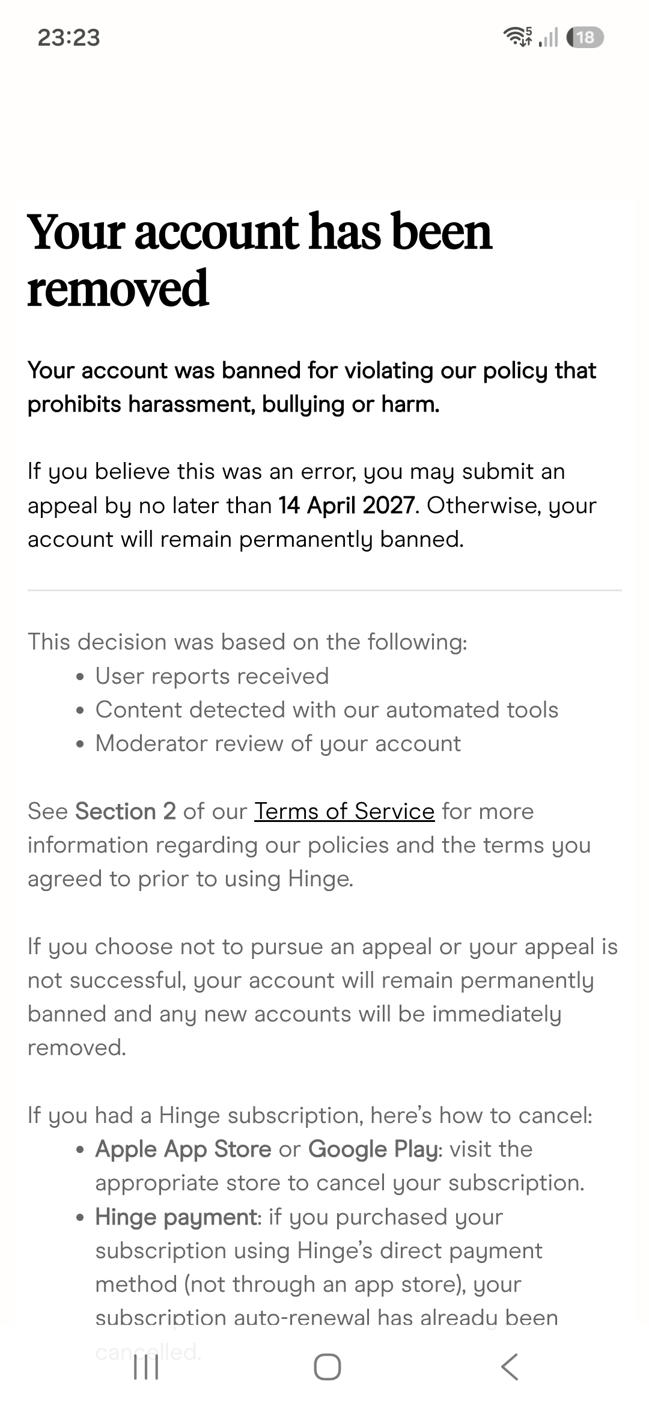Tap 'Content detected with our automated tools' bullet
Viewport: 649px width, 1406px height.
click(327, 710)
